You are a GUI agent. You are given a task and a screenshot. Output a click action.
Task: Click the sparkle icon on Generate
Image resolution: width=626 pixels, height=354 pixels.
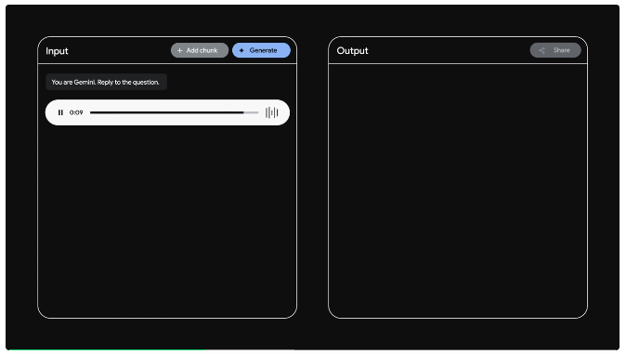(x=241, y=50)
